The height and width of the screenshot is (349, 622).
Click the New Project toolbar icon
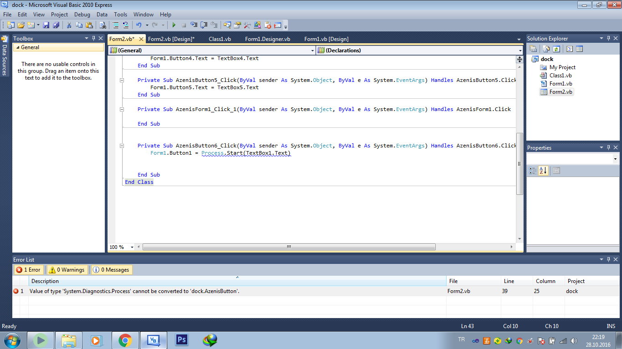(x=10, y=25)
